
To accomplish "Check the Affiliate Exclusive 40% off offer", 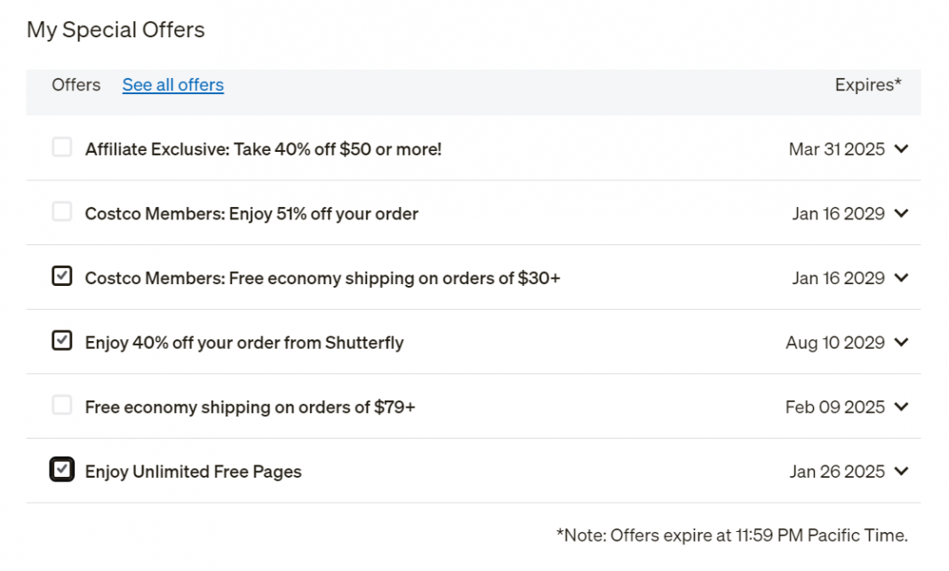I will [61, 147].
